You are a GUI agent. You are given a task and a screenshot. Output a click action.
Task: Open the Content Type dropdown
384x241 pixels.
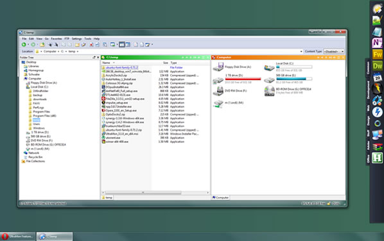(334, 51)
